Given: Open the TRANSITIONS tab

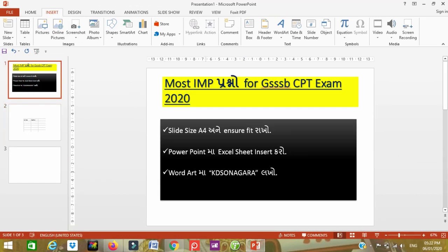Looking at the screenshot, I should (103, 12).
